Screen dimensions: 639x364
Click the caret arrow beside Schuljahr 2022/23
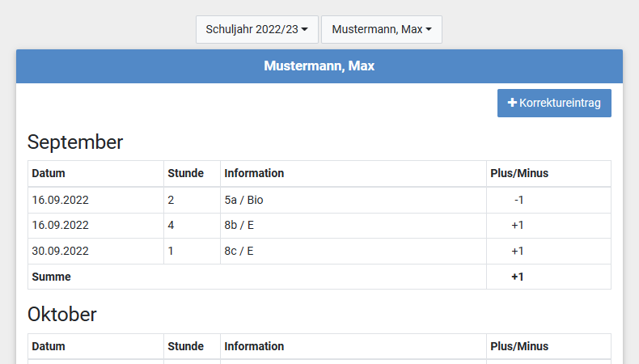[x=305, y=30]
